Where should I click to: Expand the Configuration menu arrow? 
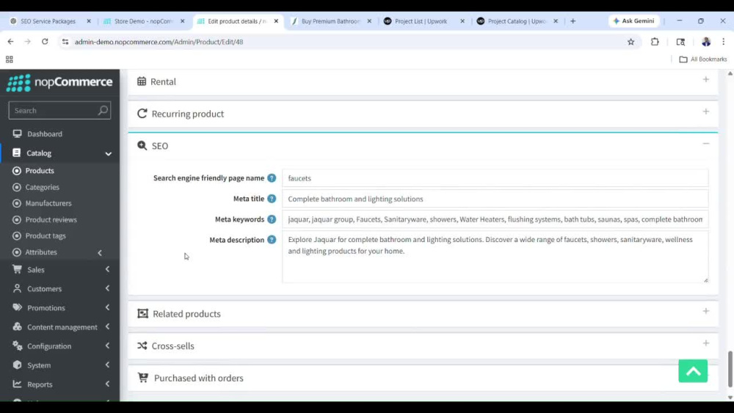(108, 346)
